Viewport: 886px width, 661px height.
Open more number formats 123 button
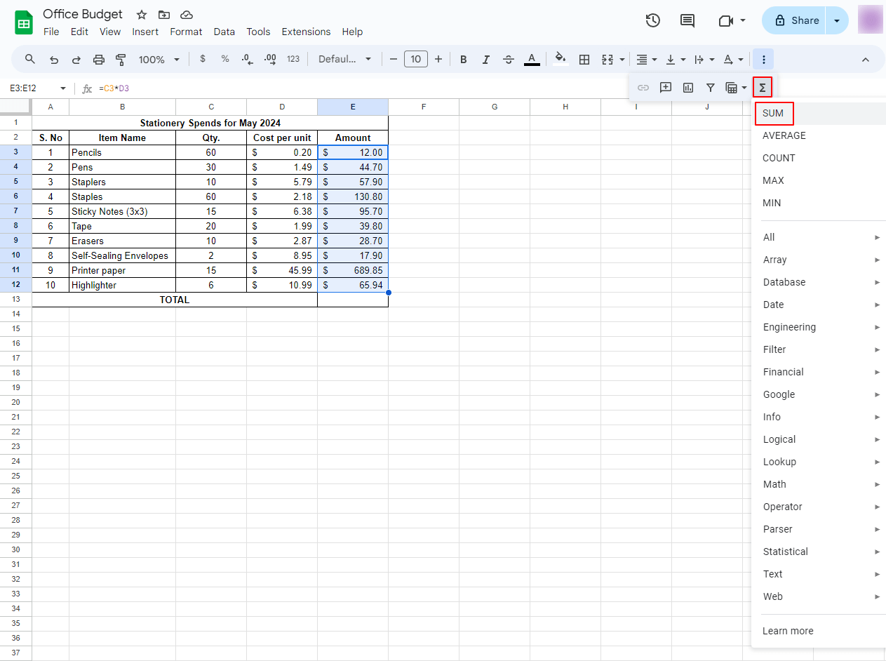tap(293, 60)
